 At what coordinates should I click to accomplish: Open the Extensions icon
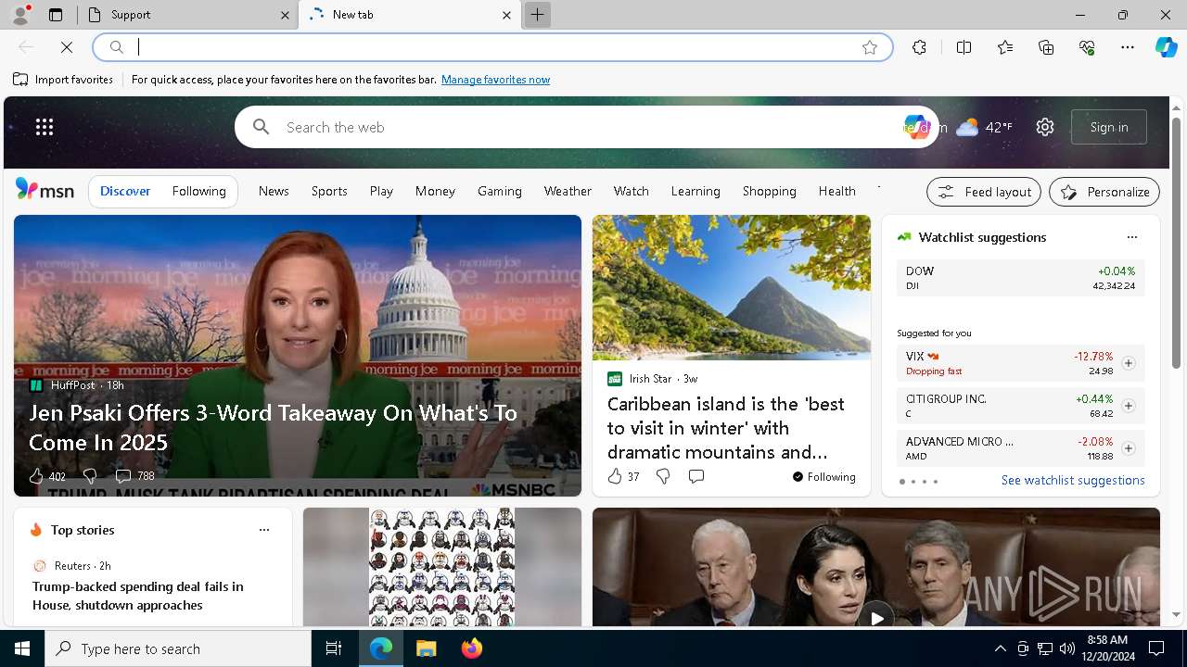point(919,47)
